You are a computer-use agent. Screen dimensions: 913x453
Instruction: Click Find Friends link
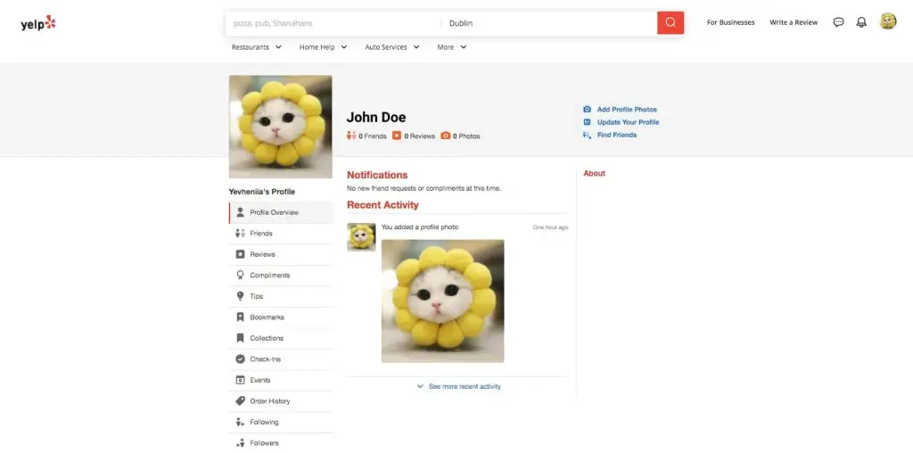coord(617,135)
